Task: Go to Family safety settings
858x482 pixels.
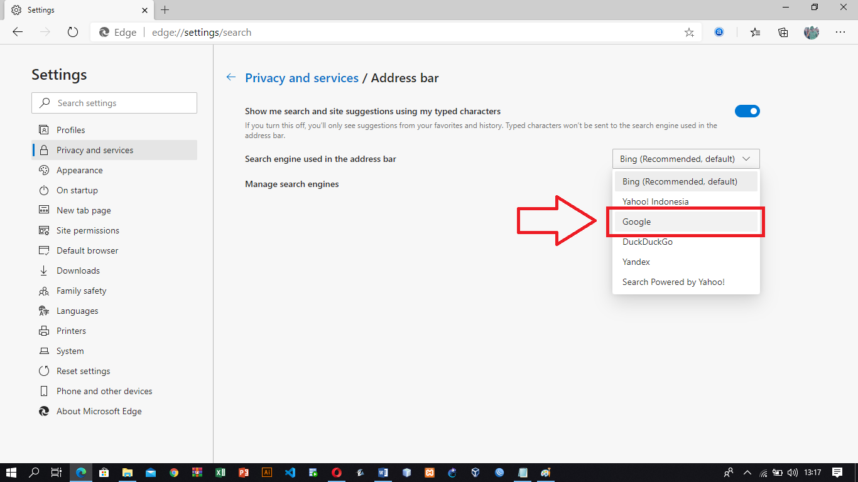Action: tap(114, 291)
